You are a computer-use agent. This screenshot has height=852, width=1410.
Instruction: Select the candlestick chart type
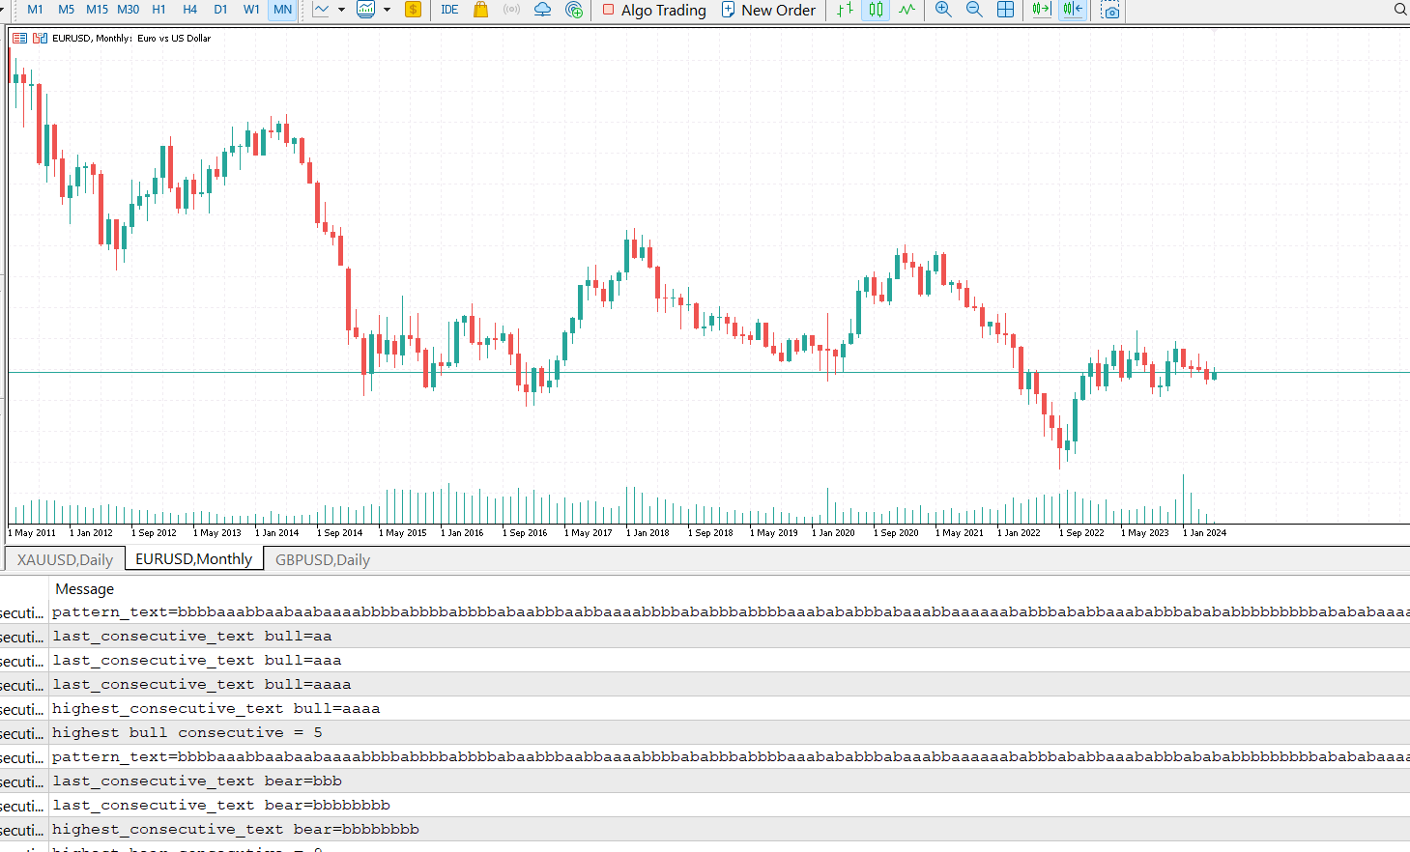[875, 11]
